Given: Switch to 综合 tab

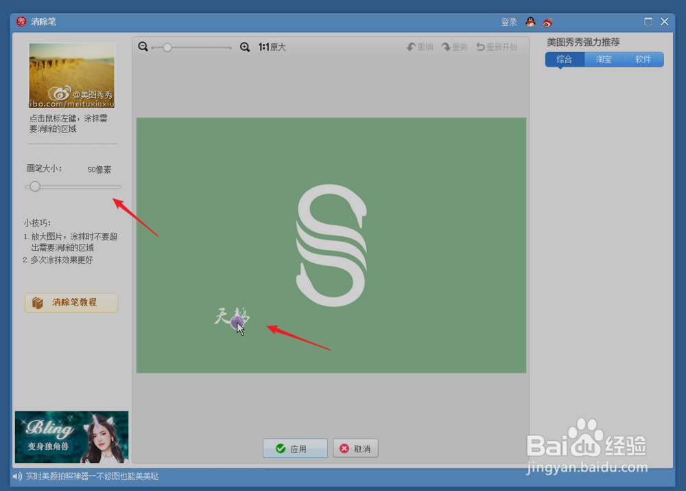Looking at the screenshot, I should click(565, 60).
